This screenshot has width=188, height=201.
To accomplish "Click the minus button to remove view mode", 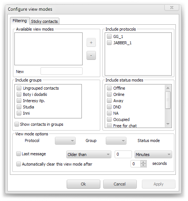I will point(91,55).
